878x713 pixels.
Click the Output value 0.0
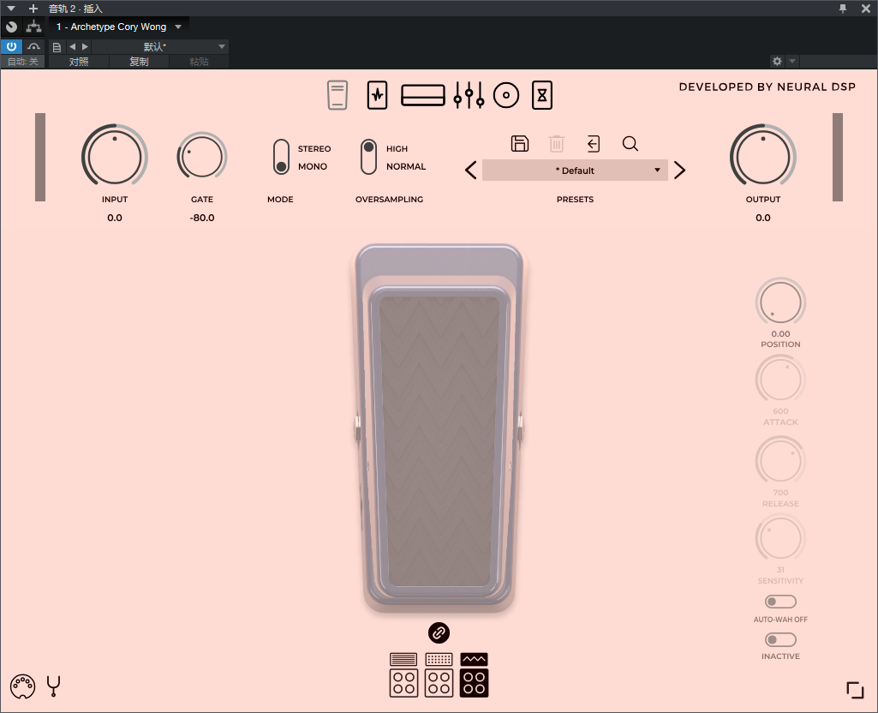(x=763, y=218)
